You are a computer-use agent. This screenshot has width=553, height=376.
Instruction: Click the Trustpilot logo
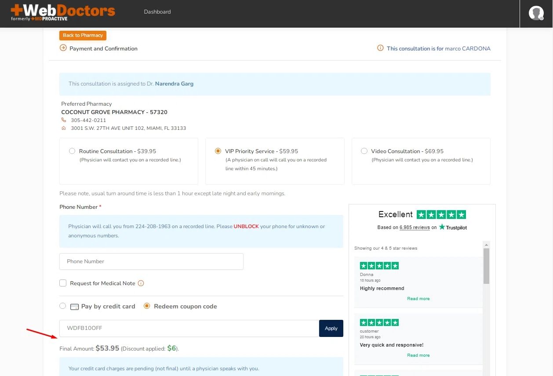[453, 227]
